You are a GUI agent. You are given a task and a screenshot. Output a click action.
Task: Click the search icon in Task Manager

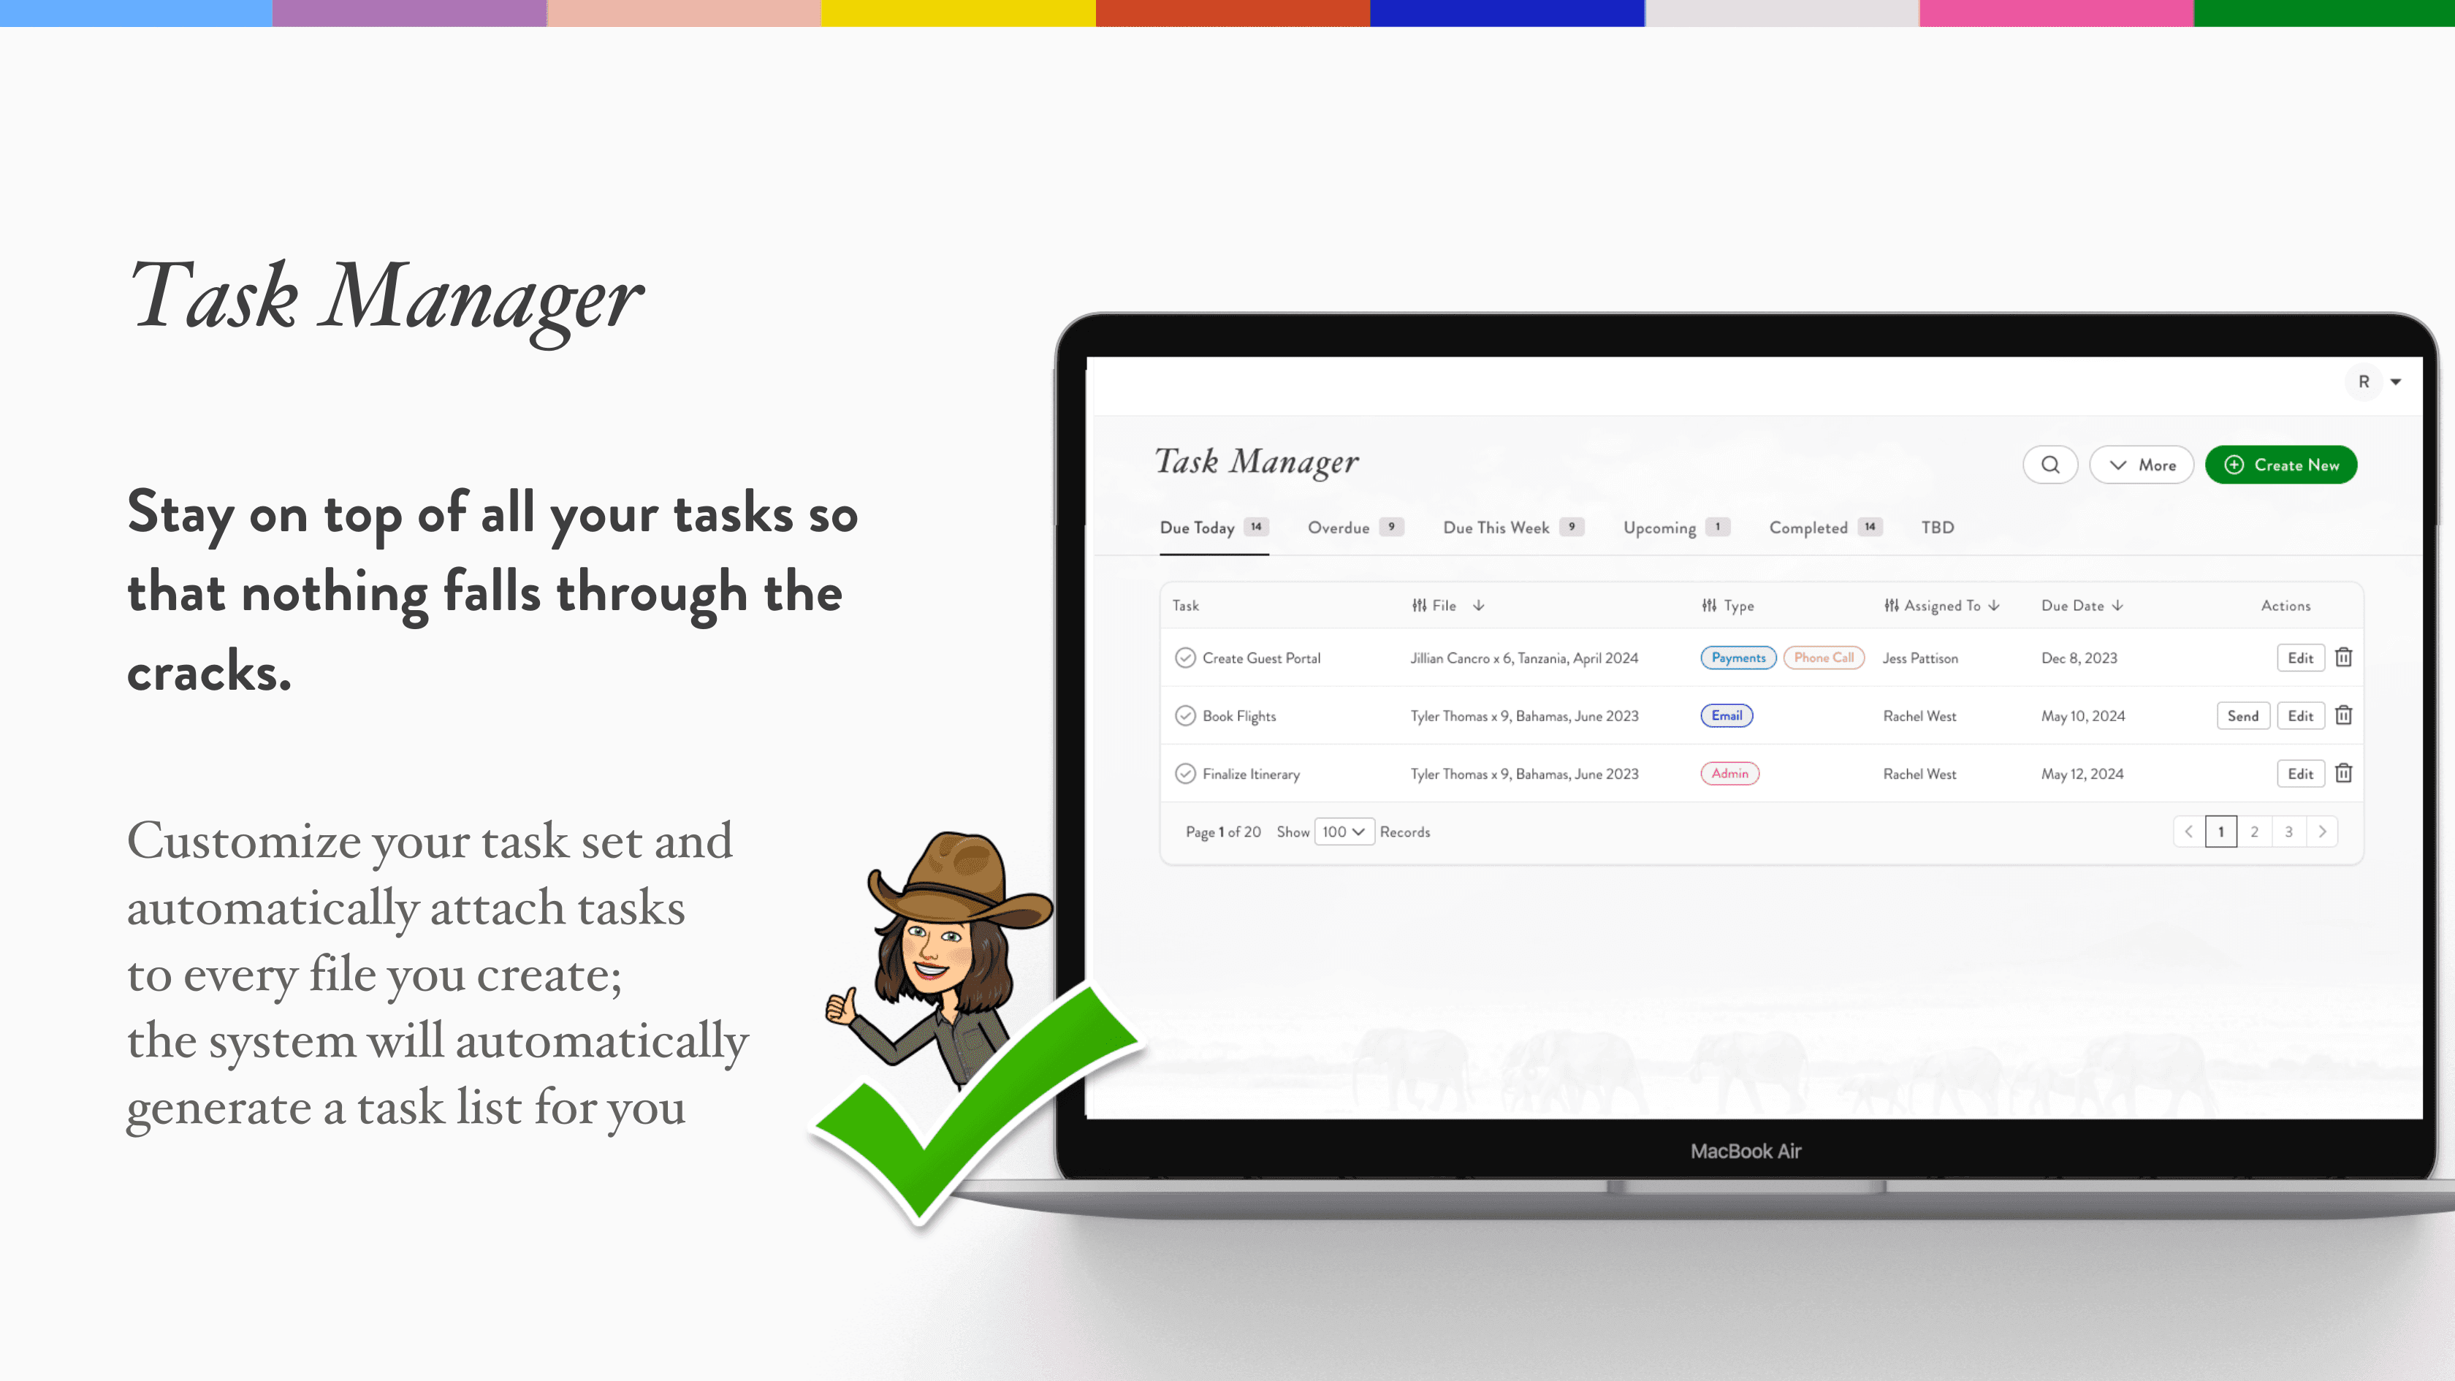[2052, 464]
